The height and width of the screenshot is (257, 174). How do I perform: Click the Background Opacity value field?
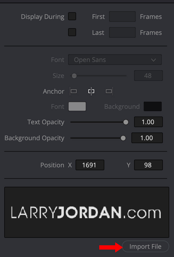tap(147, 138)
